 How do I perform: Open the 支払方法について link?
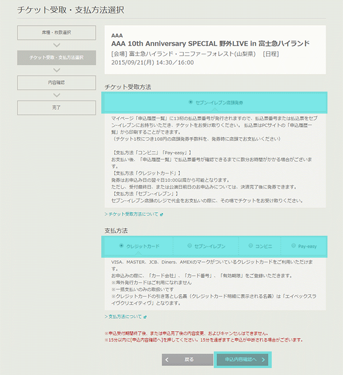point(123,317)
